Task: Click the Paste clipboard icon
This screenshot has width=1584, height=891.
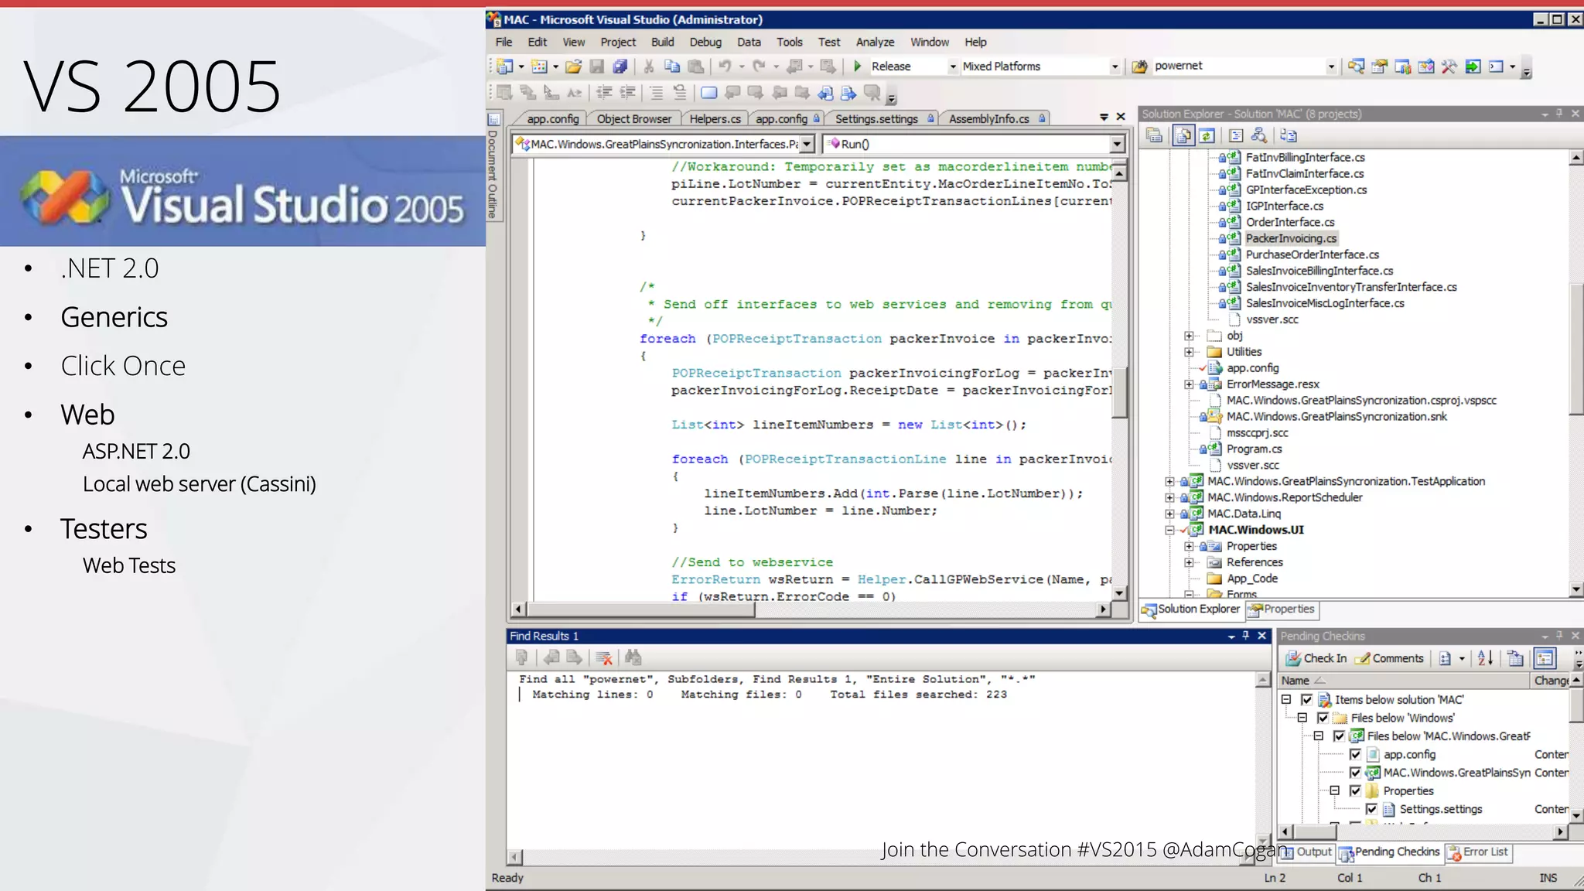Action: coord(696,67)
